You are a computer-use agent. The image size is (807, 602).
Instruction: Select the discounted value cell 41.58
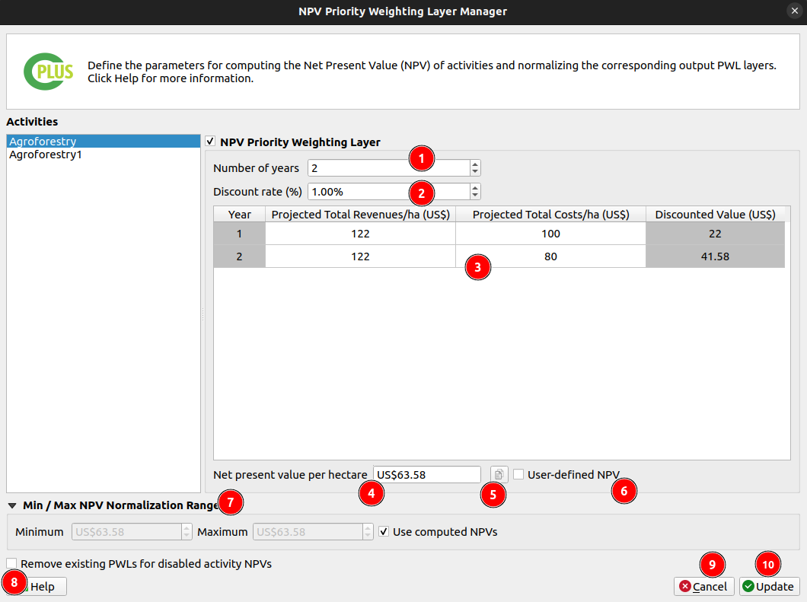click(x=716, y=256)
